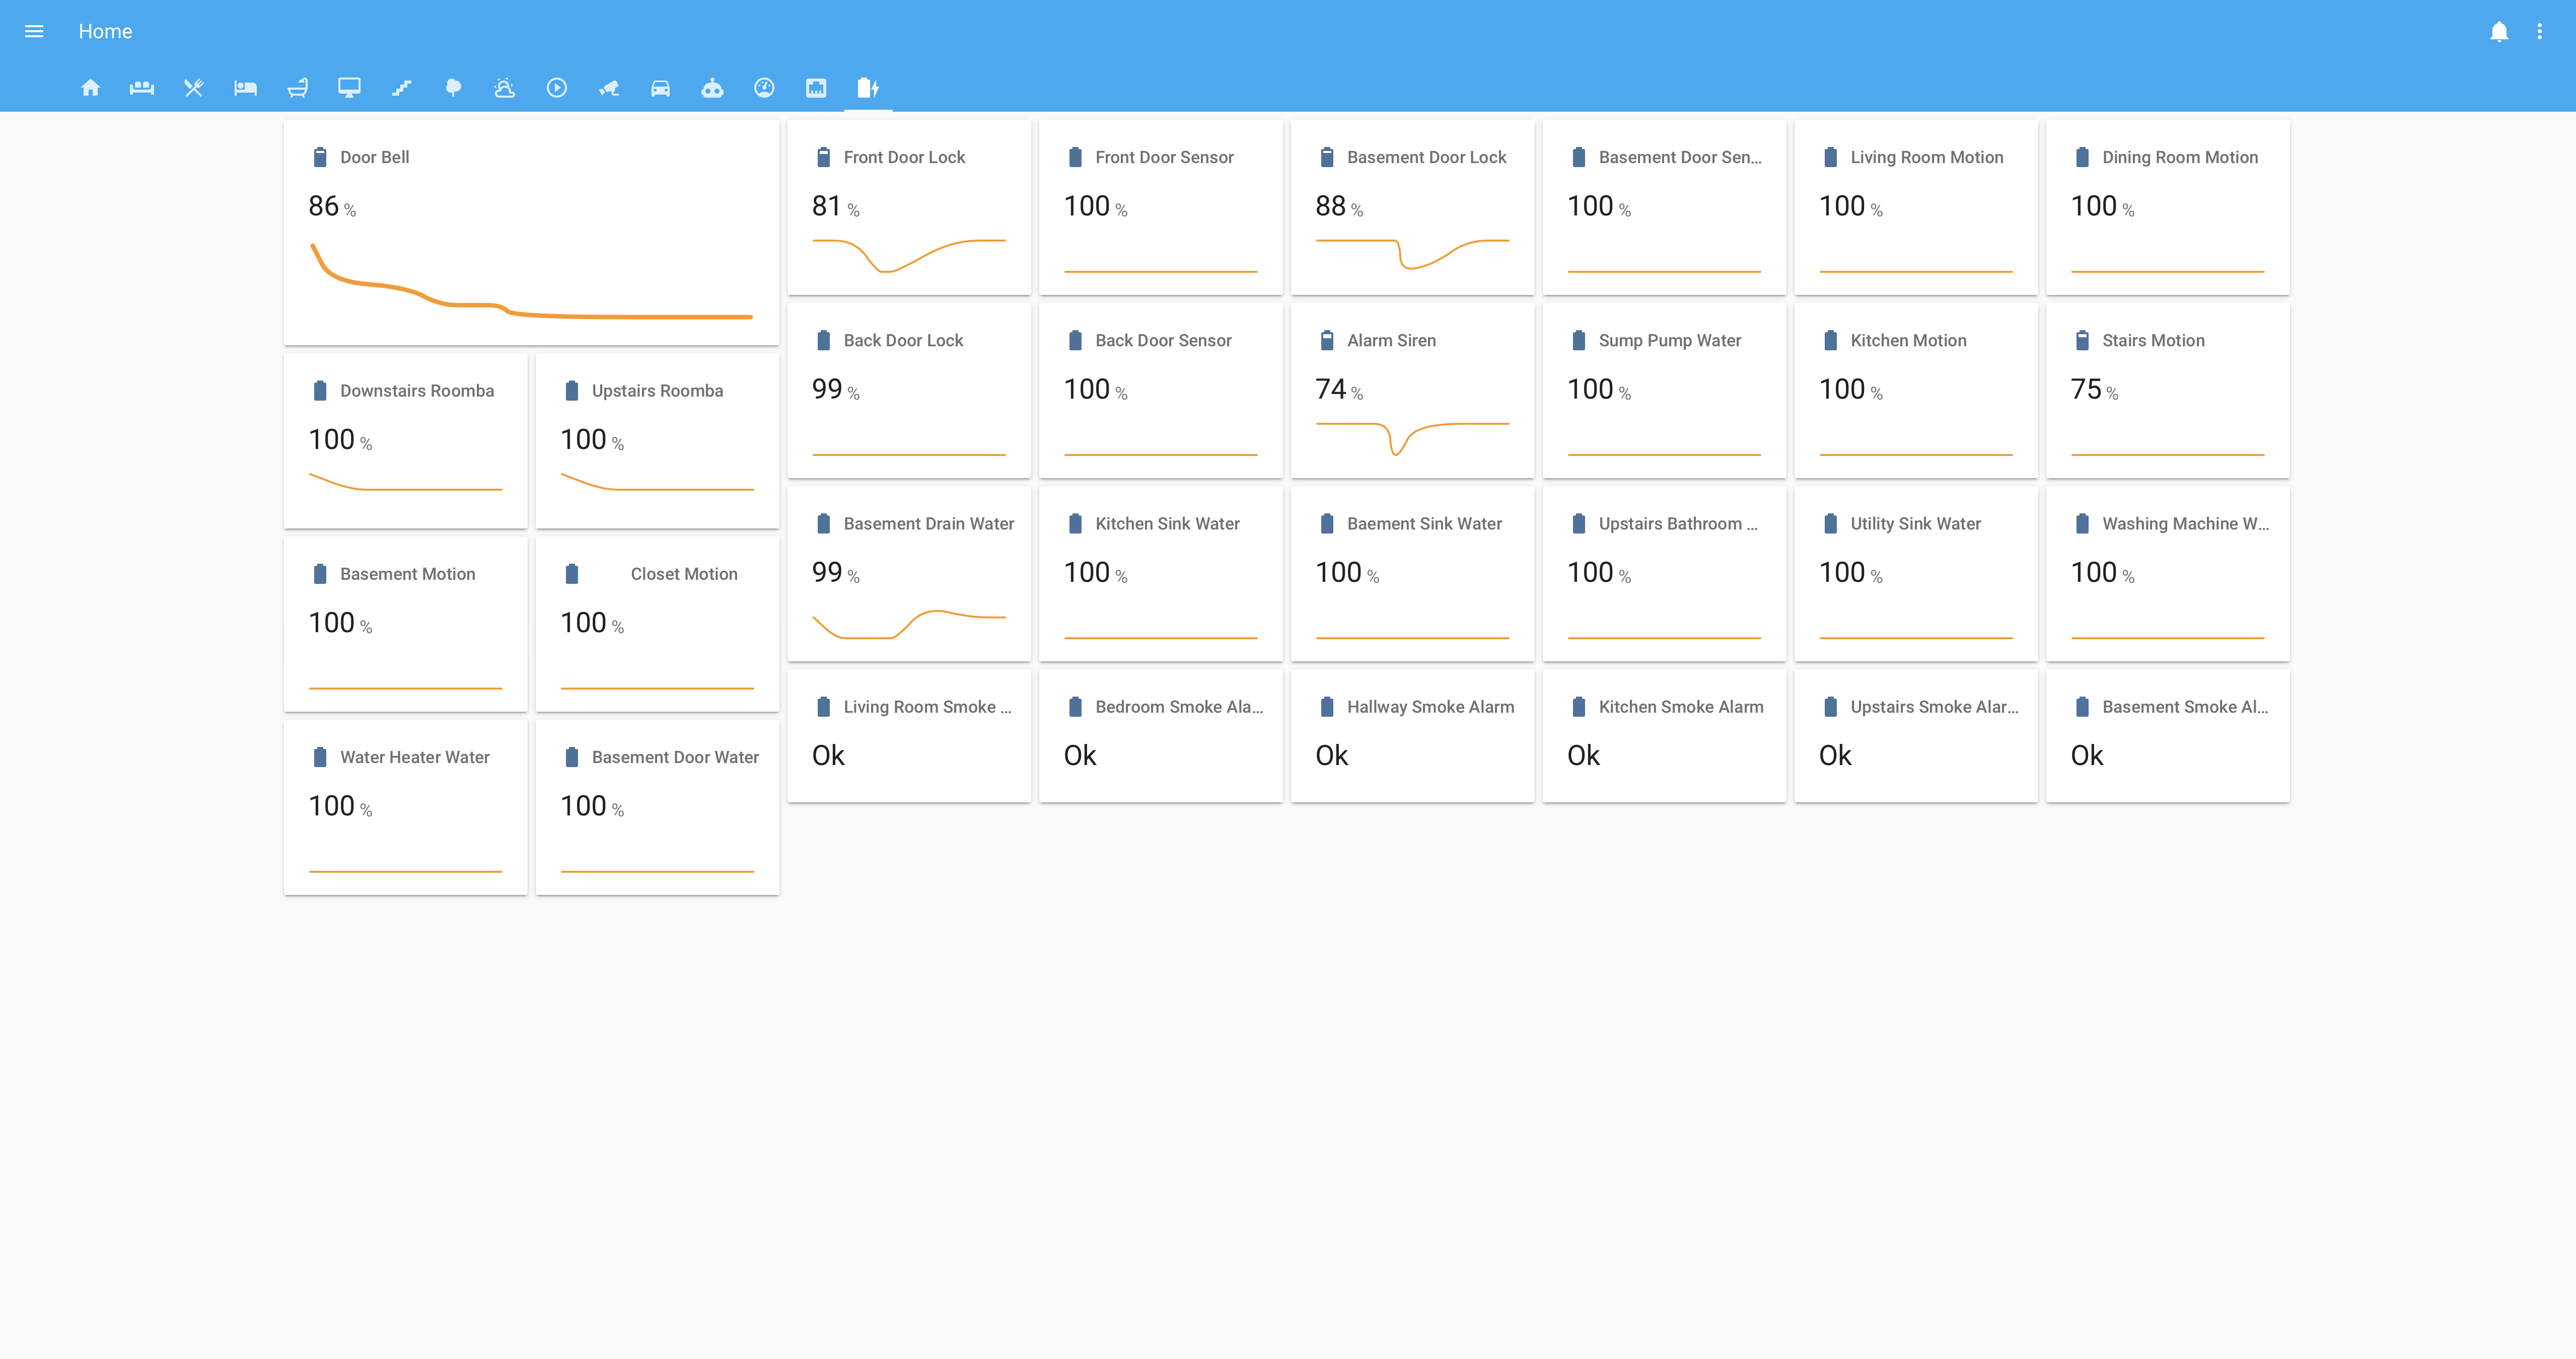Open the car icon tab
The width and height of the screenshot is (2576, 1359).
(660, 88)
